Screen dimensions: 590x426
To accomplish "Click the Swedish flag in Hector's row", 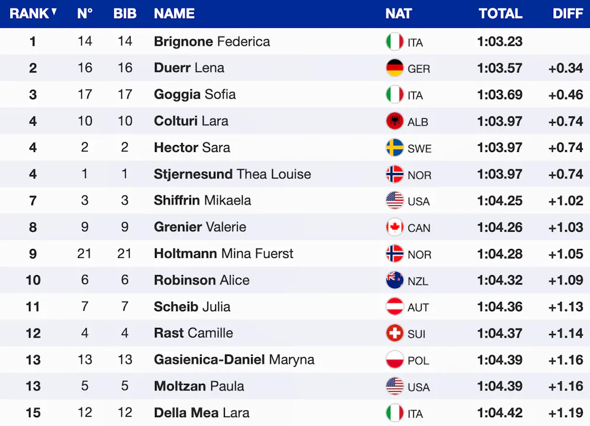I will coord(395,148).
